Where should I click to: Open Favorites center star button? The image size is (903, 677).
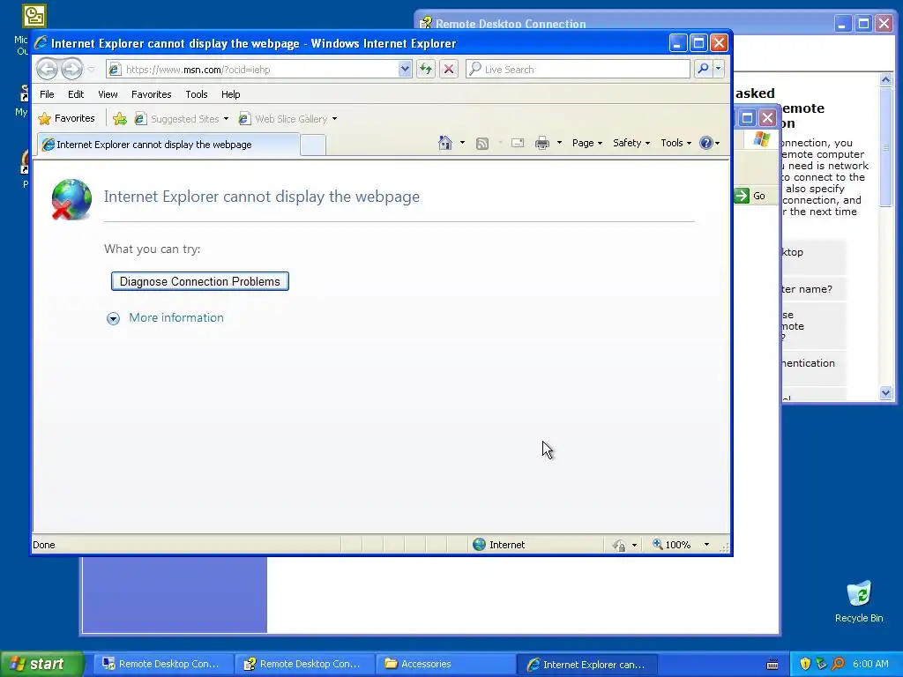point(66,119)
